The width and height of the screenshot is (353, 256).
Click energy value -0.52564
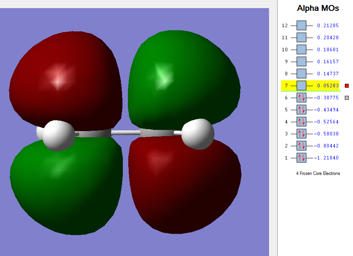326,122
